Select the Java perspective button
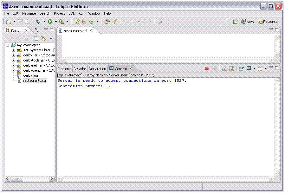 [248, 22]
